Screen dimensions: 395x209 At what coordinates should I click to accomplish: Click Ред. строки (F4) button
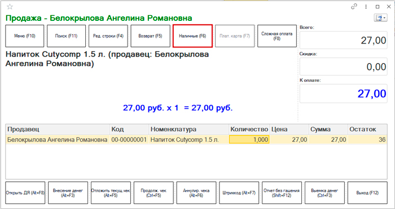(x=108, y=36)
